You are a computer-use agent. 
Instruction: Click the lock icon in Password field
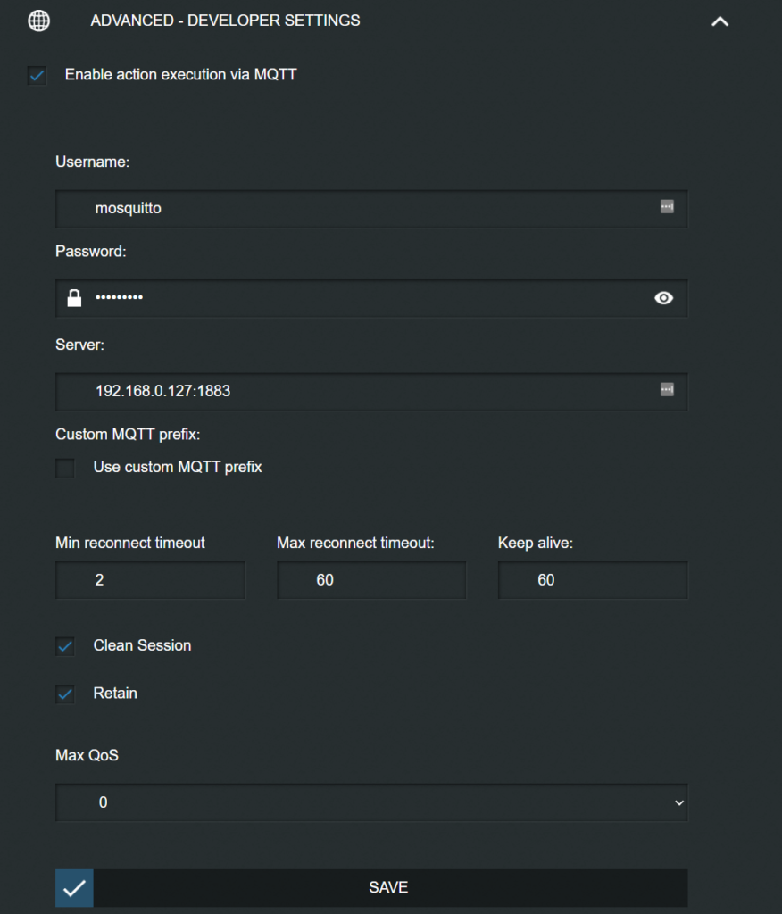click(x=74, y=298)
